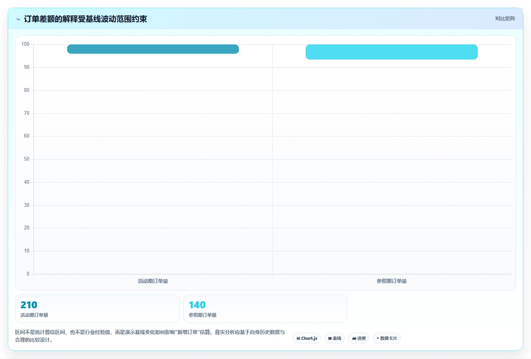Click the value 210 in the card

pyautogui.click(x=29, y=305)
